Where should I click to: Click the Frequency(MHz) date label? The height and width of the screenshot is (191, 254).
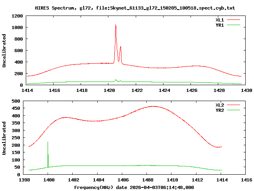click(134, 187)
